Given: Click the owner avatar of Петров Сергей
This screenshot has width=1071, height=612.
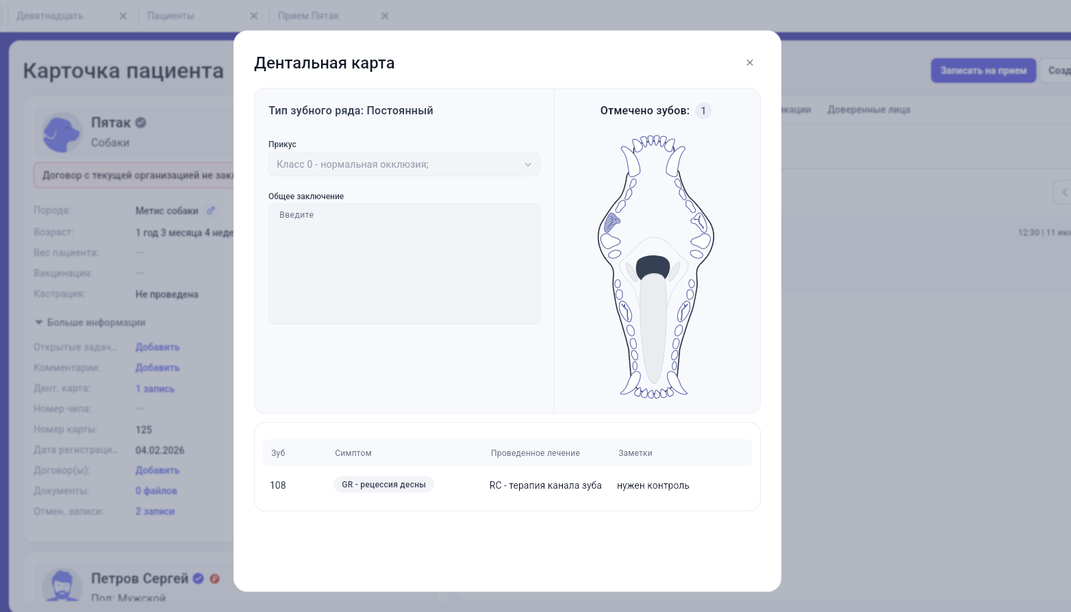Looking at the screenshot, I should pyautogui.click(x=62, y=586).
